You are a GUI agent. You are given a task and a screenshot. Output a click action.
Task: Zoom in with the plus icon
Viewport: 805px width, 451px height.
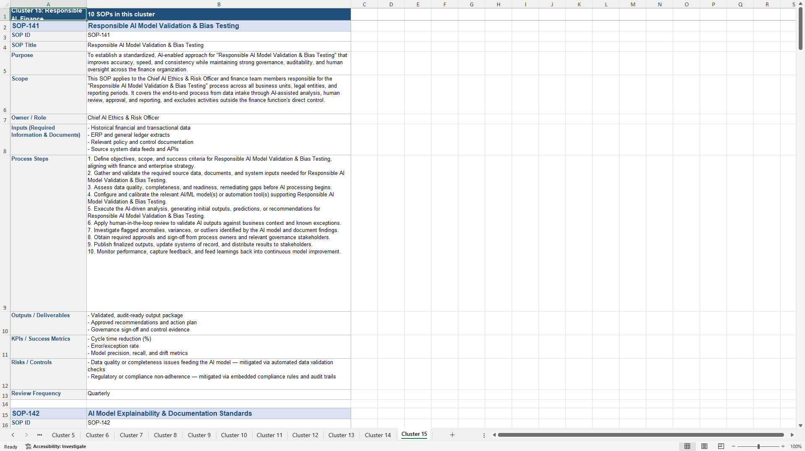coord(783,446)
